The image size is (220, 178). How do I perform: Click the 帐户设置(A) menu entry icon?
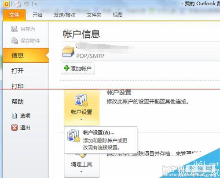pos(73,135)
